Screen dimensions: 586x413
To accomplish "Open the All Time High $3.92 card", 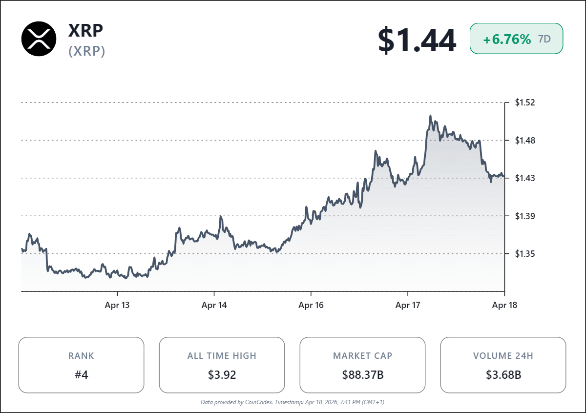I will click(222, 365).
